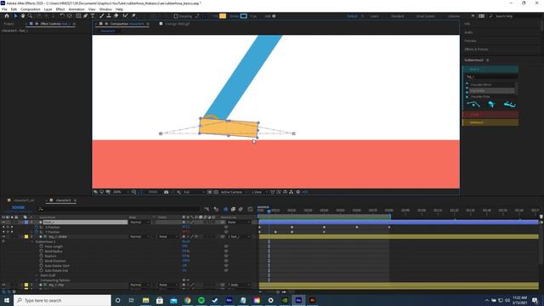Click Motion Blur enable icon in timeline
The height and width of the screenshot is (306, 544).
(241, 209)
